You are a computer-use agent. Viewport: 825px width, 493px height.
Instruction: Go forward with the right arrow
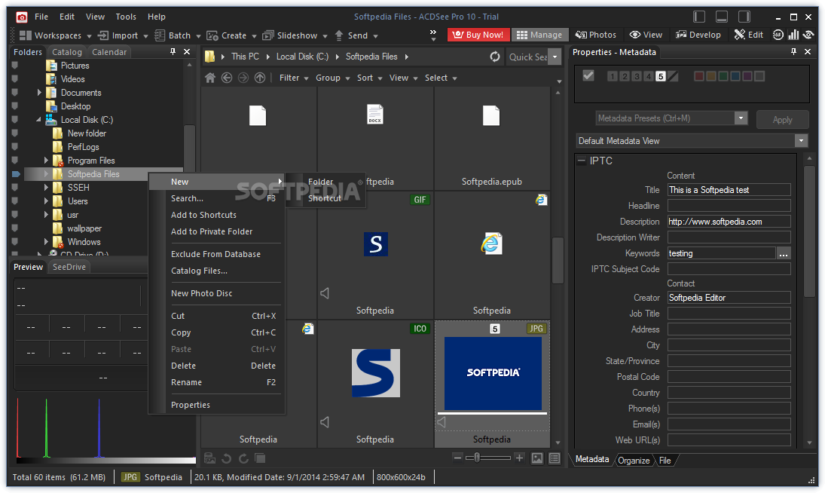[243, 78]
